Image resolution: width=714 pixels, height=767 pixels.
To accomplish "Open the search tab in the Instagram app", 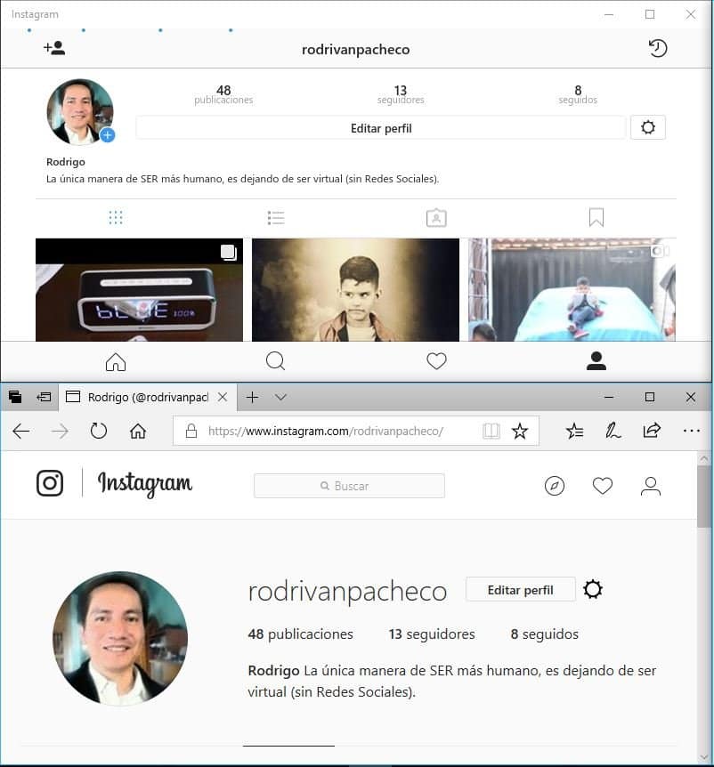I will (275, 361).
